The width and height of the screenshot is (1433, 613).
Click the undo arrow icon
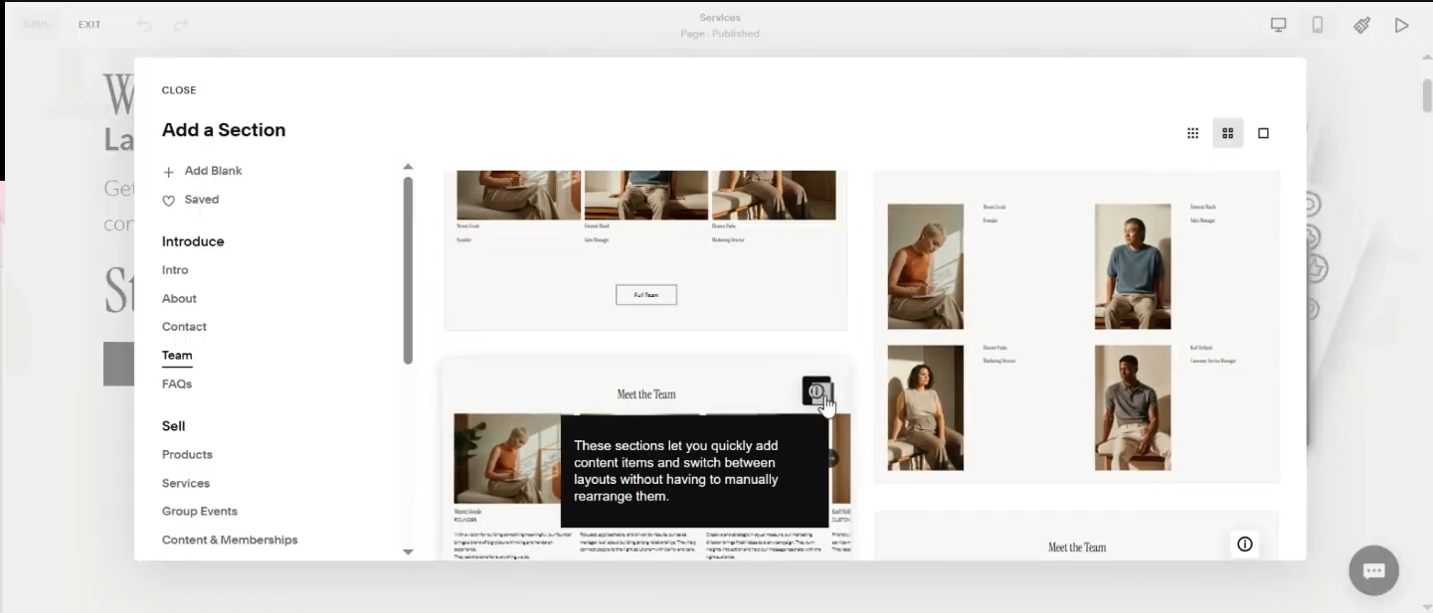(144, 25)
